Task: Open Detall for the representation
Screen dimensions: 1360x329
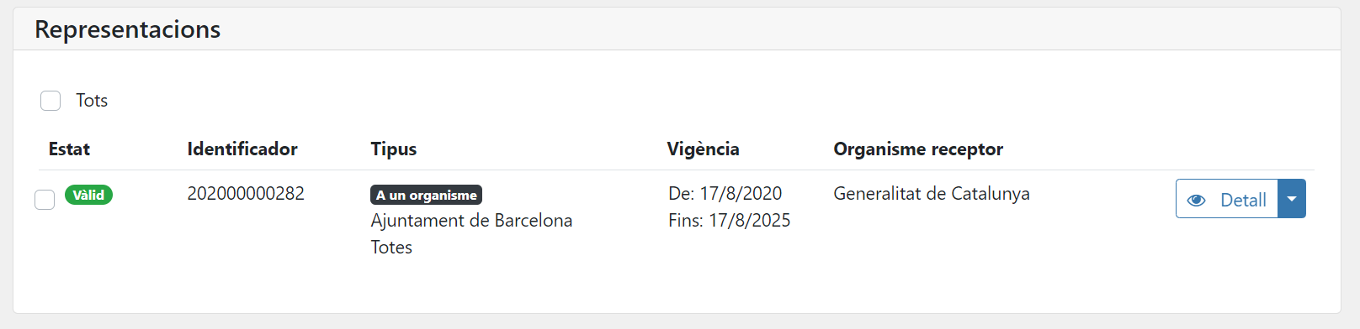Action: point(1227,199)
